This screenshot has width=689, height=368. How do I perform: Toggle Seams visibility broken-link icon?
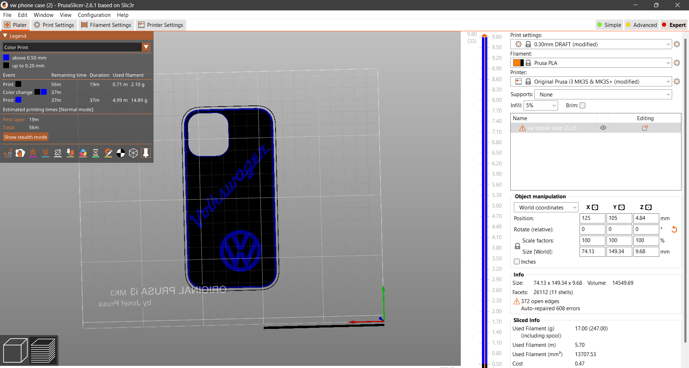click(58, 154)
